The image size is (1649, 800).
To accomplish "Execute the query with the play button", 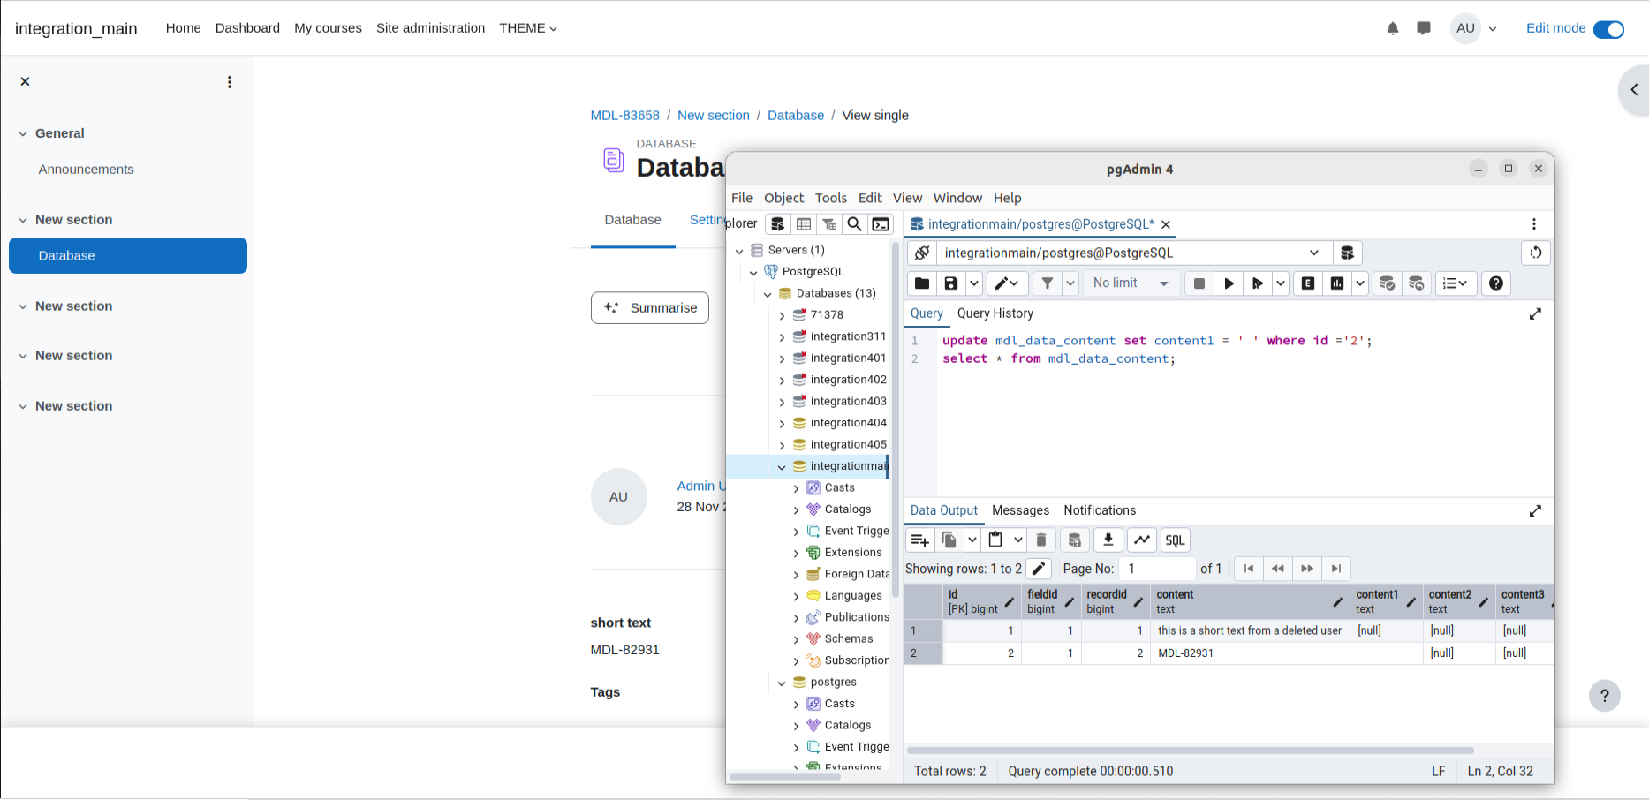I will (1229, 283).
